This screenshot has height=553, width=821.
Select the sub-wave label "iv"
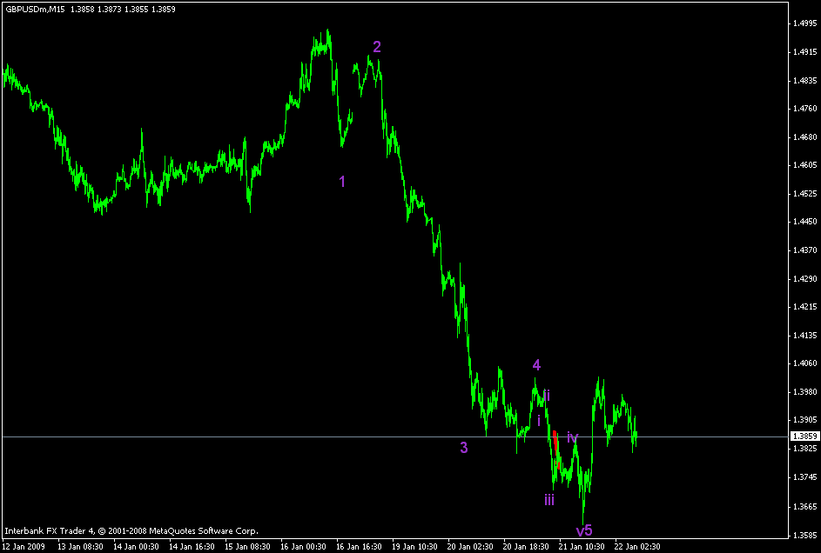tap(573, 437)
